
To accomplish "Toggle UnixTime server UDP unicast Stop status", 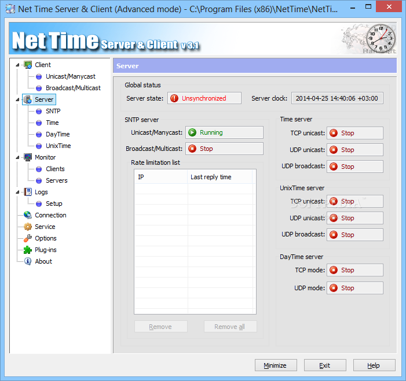I will [x=354, y=218].
